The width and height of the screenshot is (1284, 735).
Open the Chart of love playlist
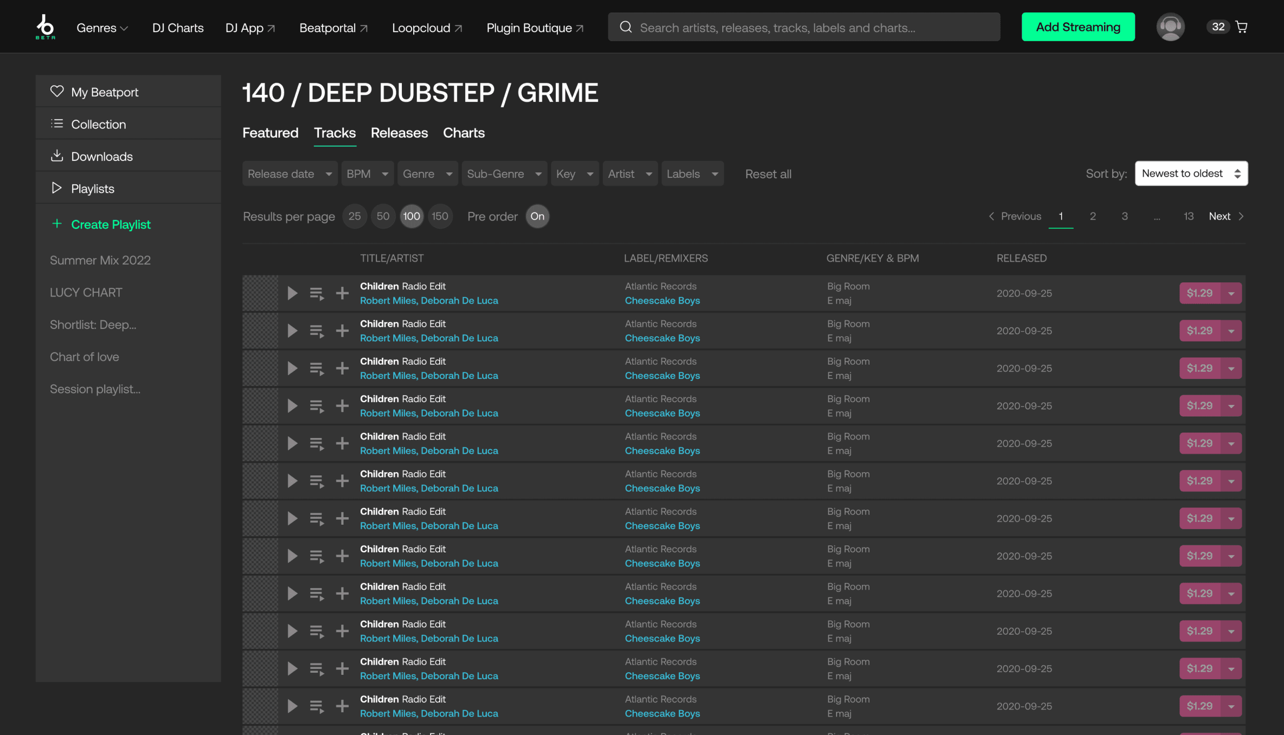coord(85,357)
